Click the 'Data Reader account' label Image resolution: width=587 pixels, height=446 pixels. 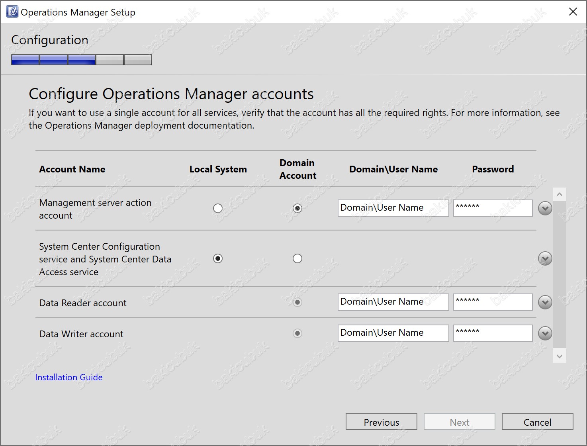coord(83,303)
